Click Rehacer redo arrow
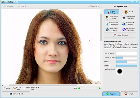The width and height of the screenshot is (140, 98). 22,6
